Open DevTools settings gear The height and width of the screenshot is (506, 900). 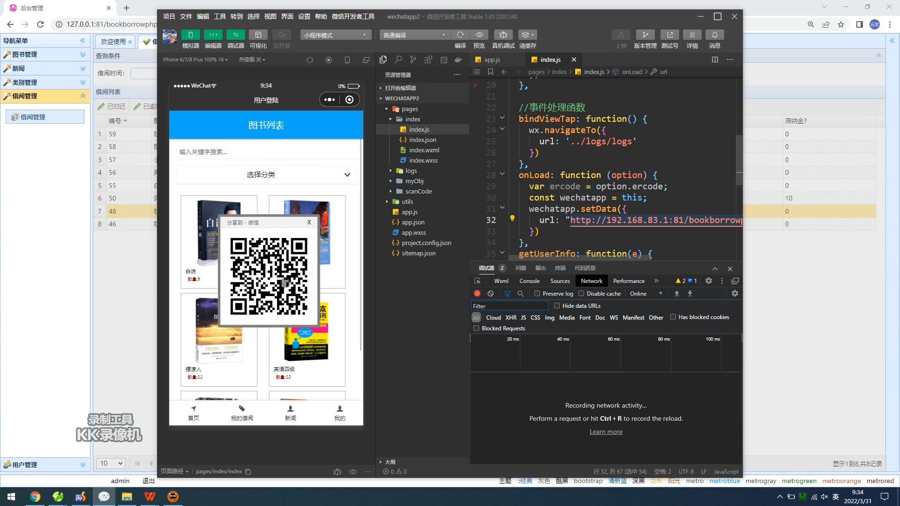click(709, 281)
